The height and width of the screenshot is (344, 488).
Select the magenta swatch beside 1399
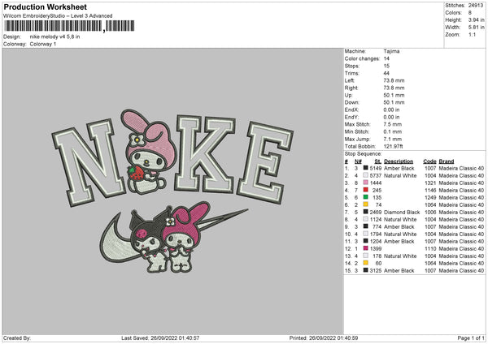(x=366, y=248)
